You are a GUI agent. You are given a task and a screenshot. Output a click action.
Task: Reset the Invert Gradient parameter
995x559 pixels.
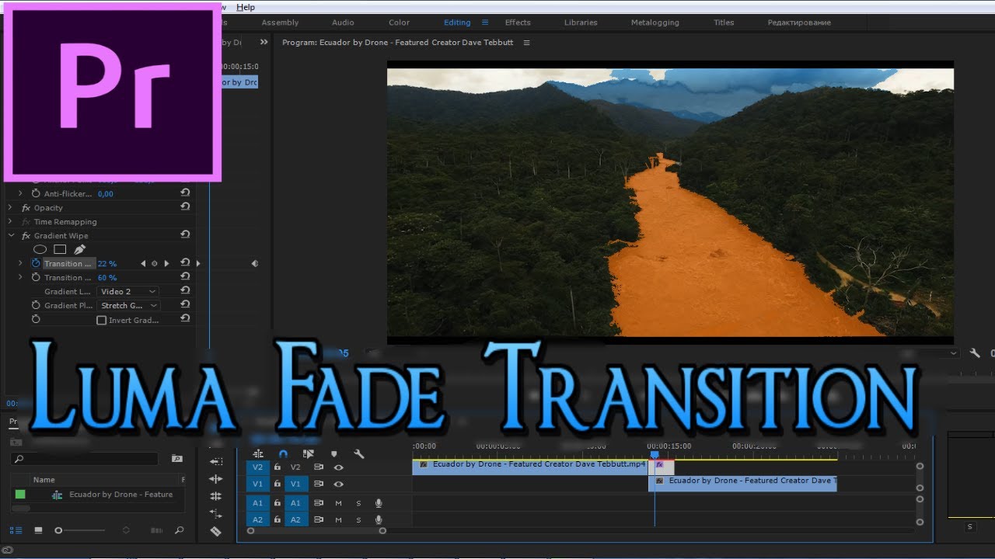(185, 319)
